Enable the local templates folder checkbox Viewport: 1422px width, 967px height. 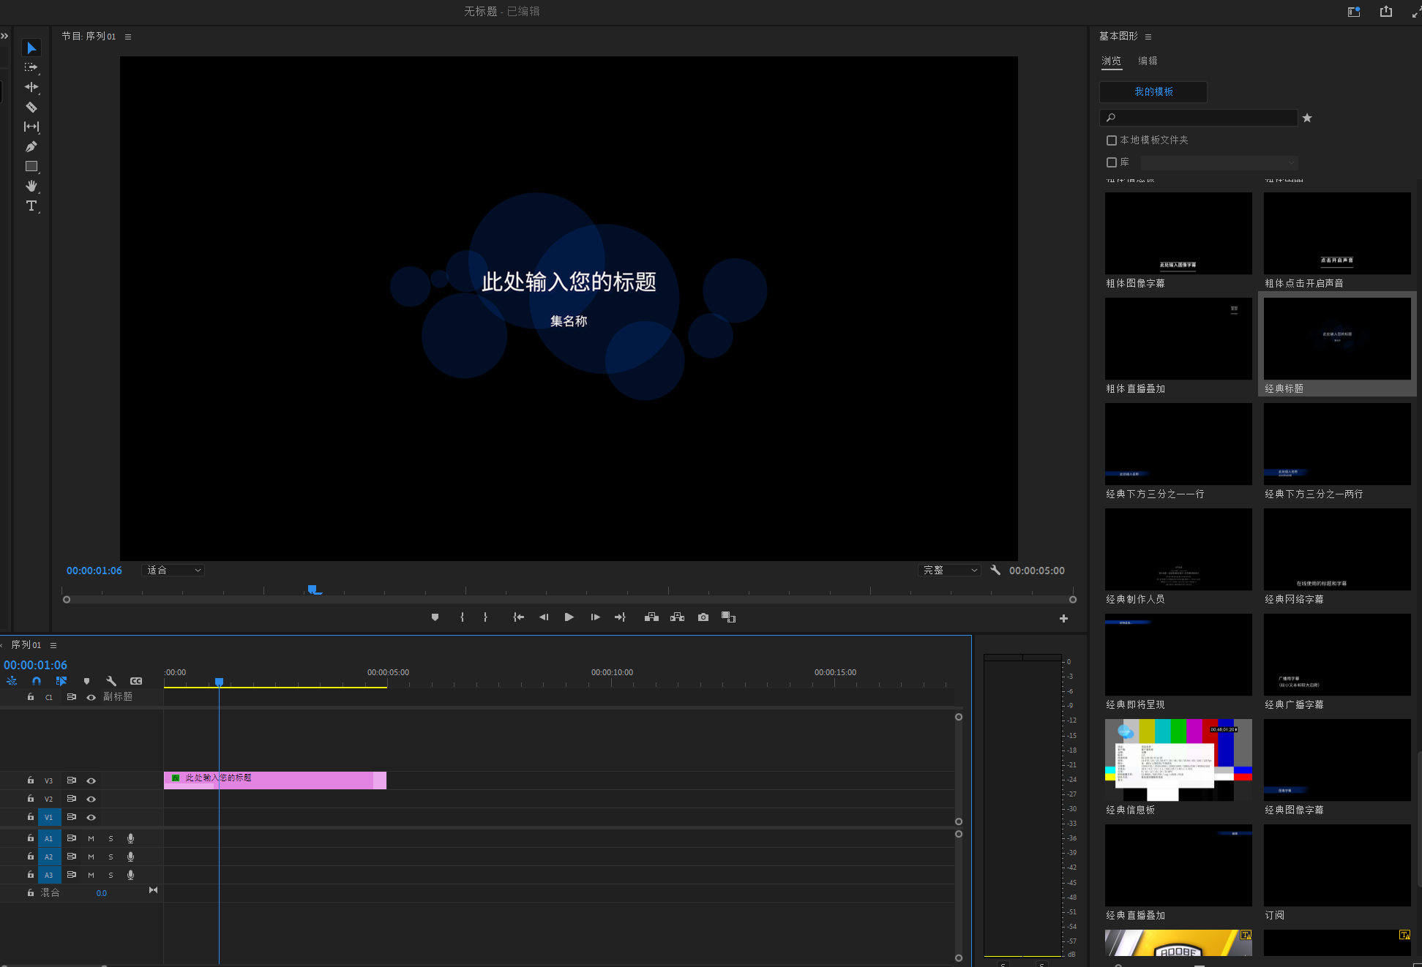1112,140
